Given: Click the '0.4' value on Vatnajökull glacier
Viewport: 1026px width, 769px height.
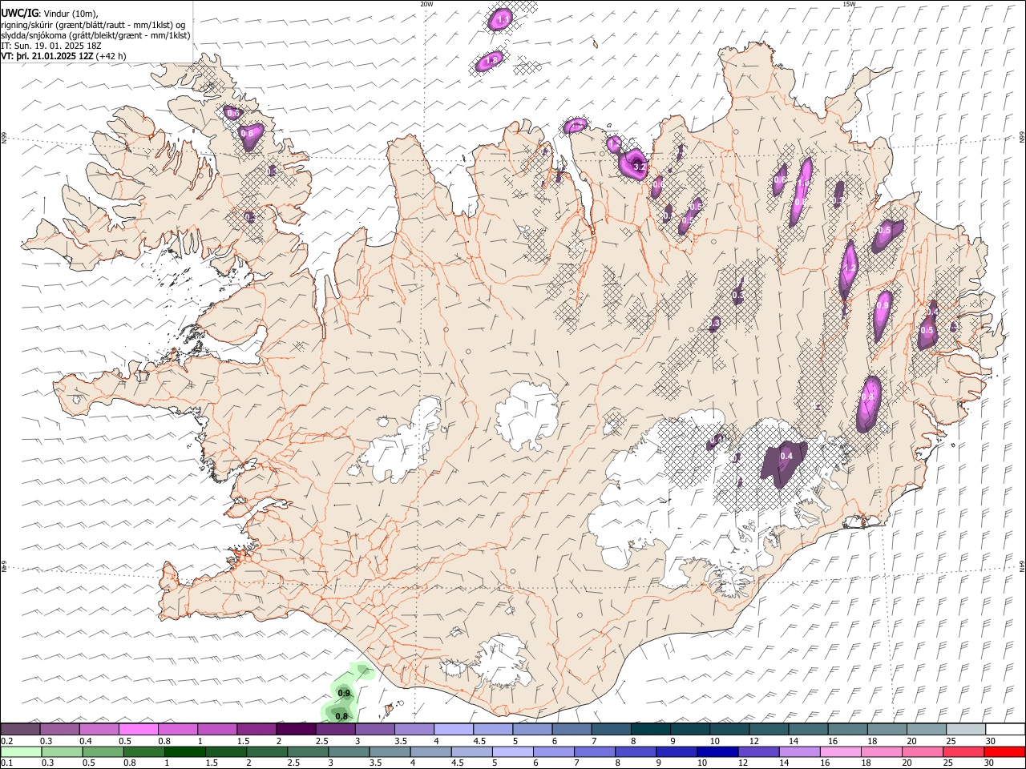Looking at the screenshot, I should point(786,456).
